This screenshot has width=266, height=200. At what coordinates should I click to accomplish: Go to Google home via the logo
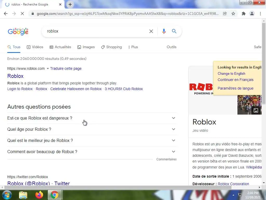click(x=18, y=32)
